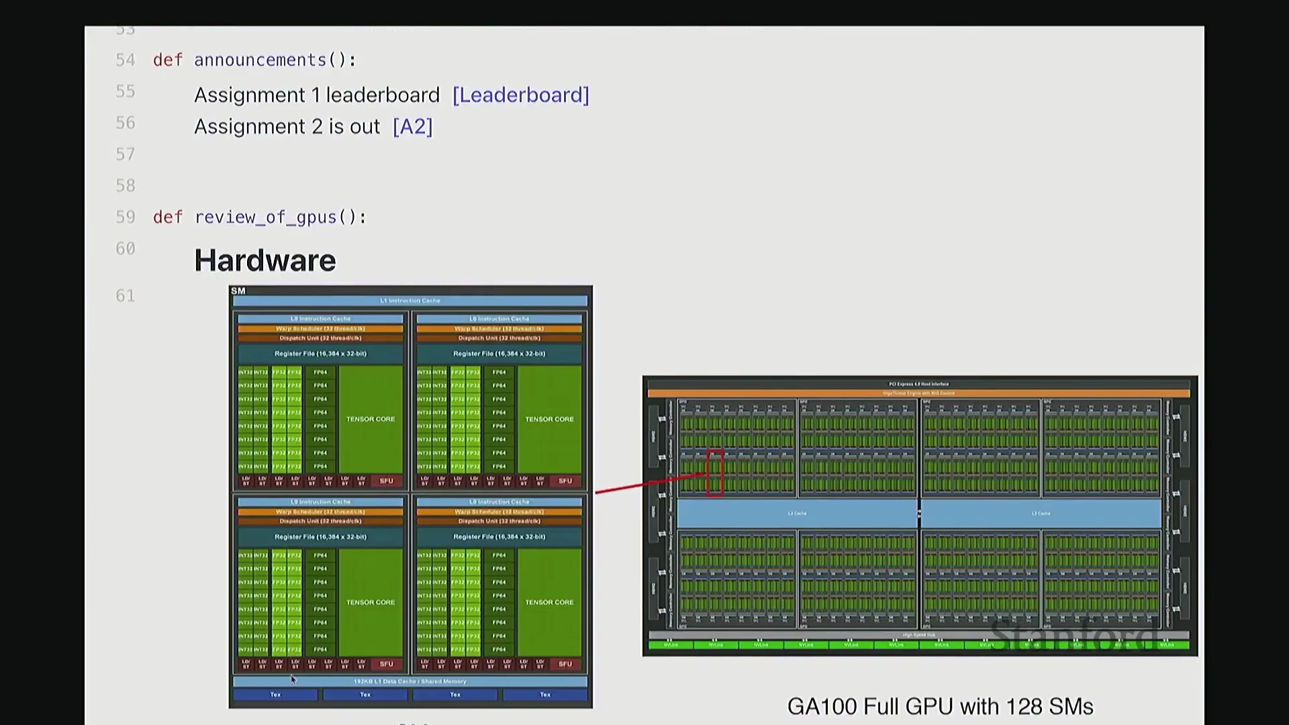Click the GA100 Full GPU caption
This screenshot has width=1289, height=725.
coord(940,707)
